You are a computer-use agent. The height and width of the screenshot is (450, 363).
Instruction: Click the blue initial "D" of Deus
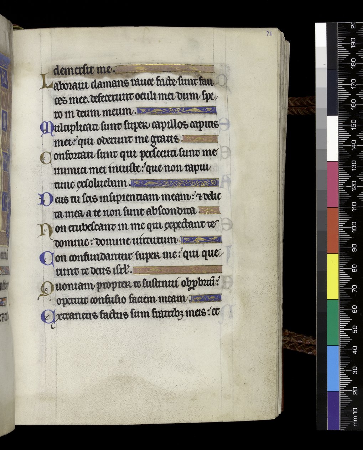click(x=45, y=199)
